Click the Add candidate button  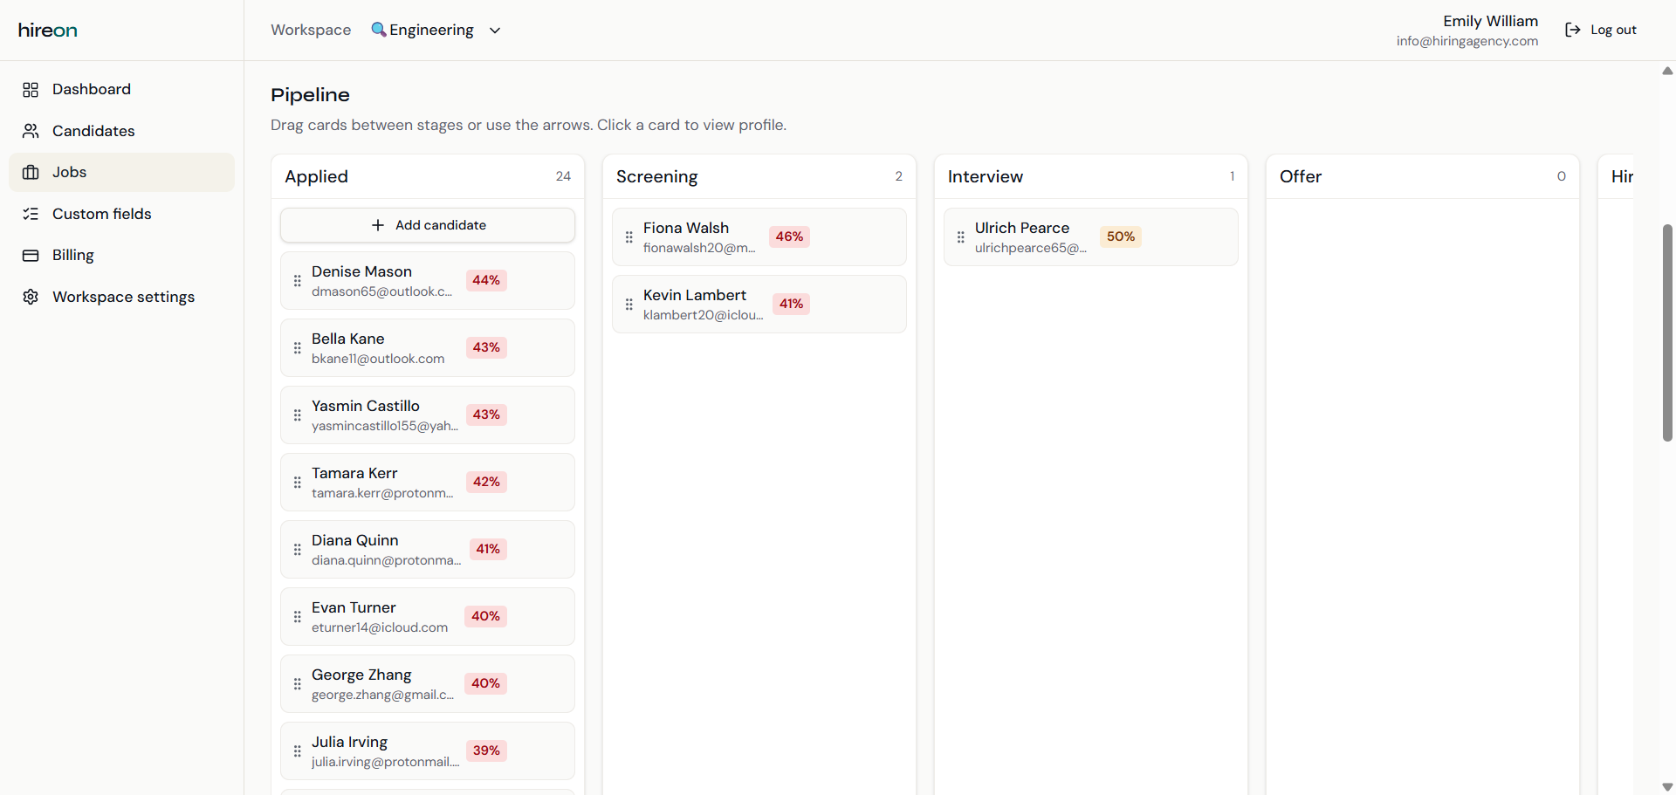(427, 224)
